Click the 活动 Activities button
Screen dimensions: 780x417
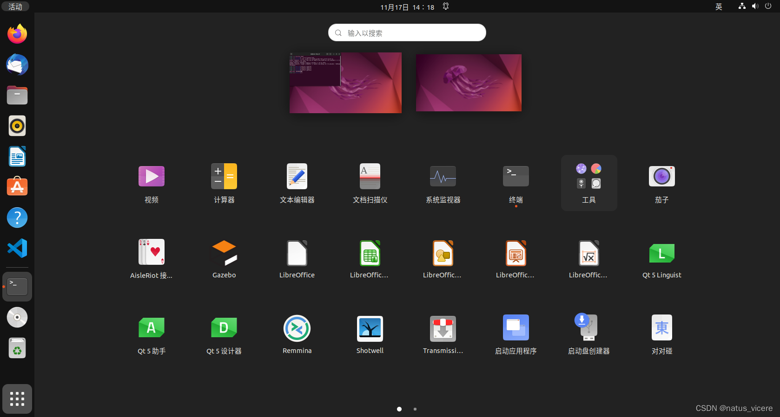point(15,6)
